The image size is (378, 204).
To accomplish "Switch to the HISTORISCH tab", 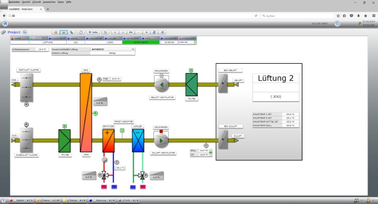I will tap(169, 38).
